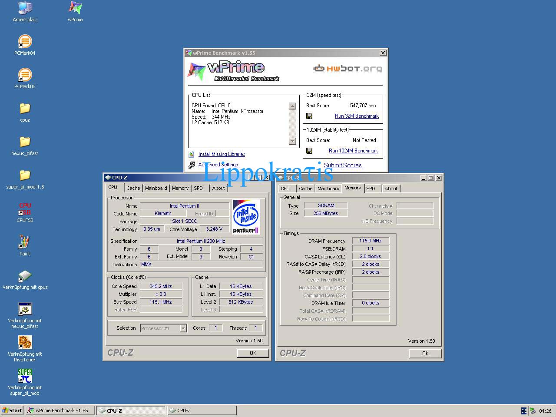The width and height of the screenshot is (556, 417).
Task: Switch to Cache tab in left CPU-Z
Action: pos(133,188)
